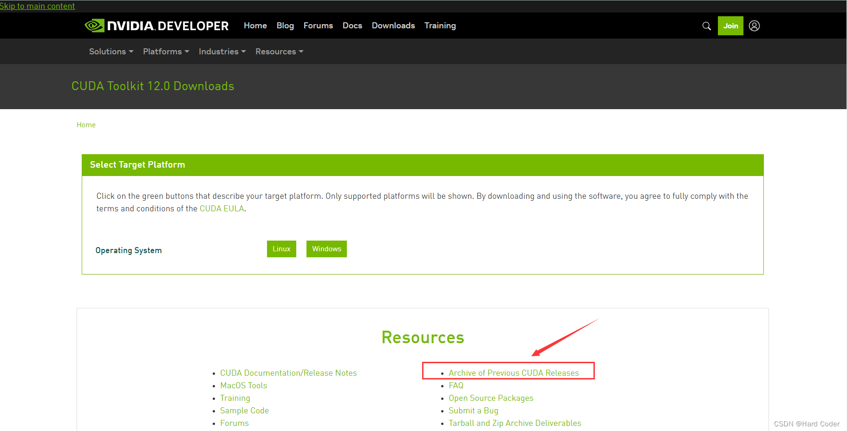Open the Home nav menu item
Screen dimensions: 847x431
click(x=255, y=26)
